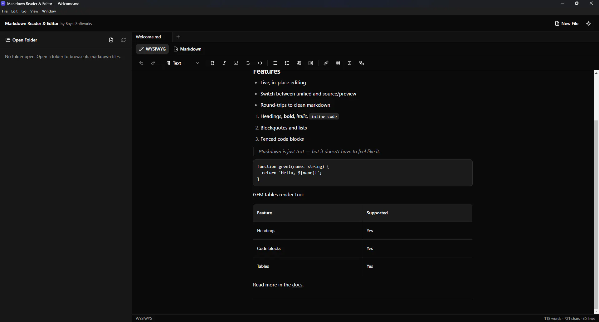The width and height of the screenshot is (599, 322).
Task: Create a bulleted list
Action: (275, 63)
